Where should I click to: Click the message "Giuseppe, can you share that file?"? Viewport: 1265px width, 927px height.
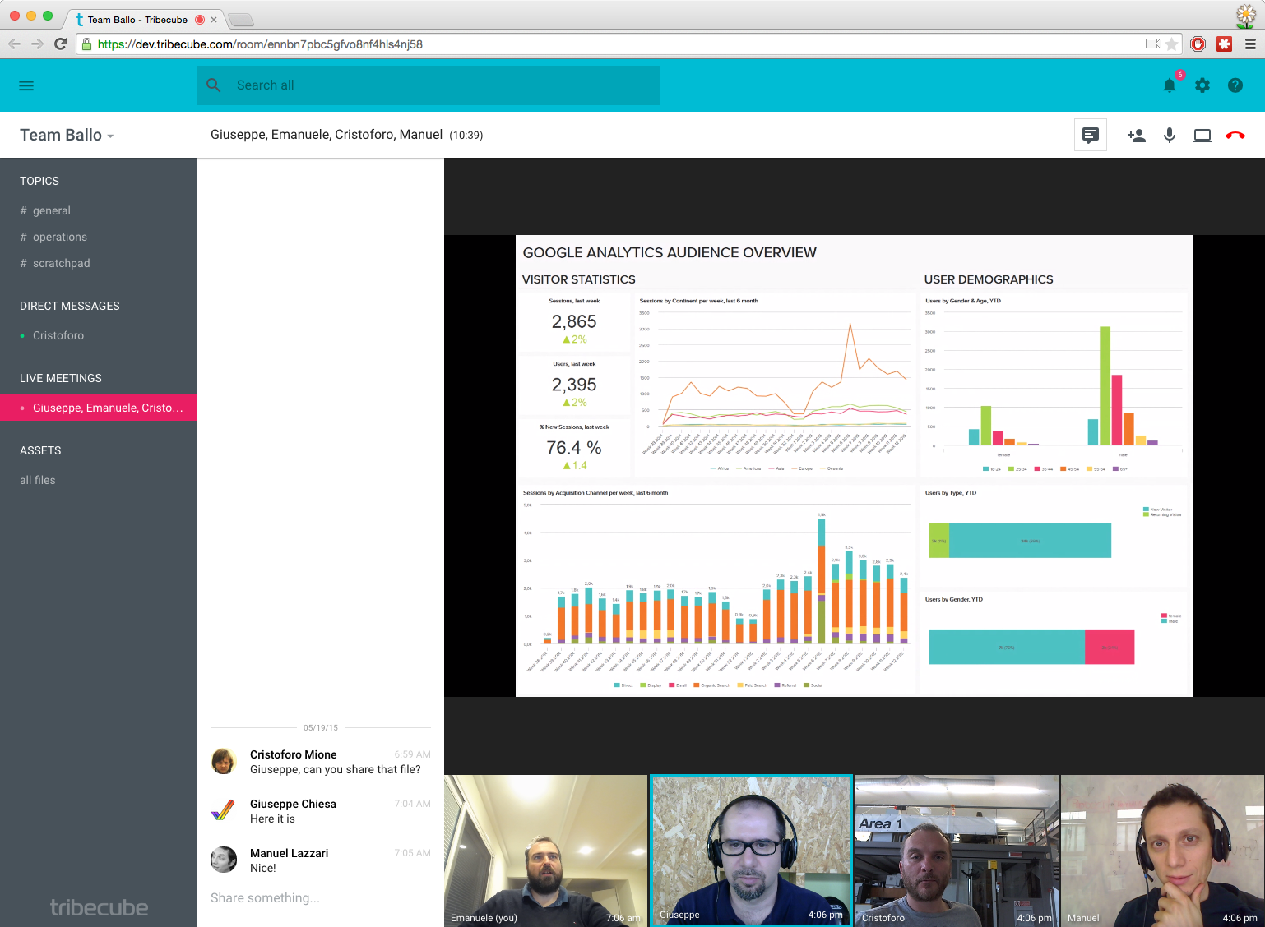click(x=336, y=769)
